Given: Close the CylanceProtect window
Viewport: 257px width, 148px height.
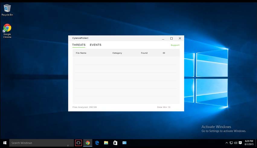Looking at the screenshot, I should click(180, 38).
